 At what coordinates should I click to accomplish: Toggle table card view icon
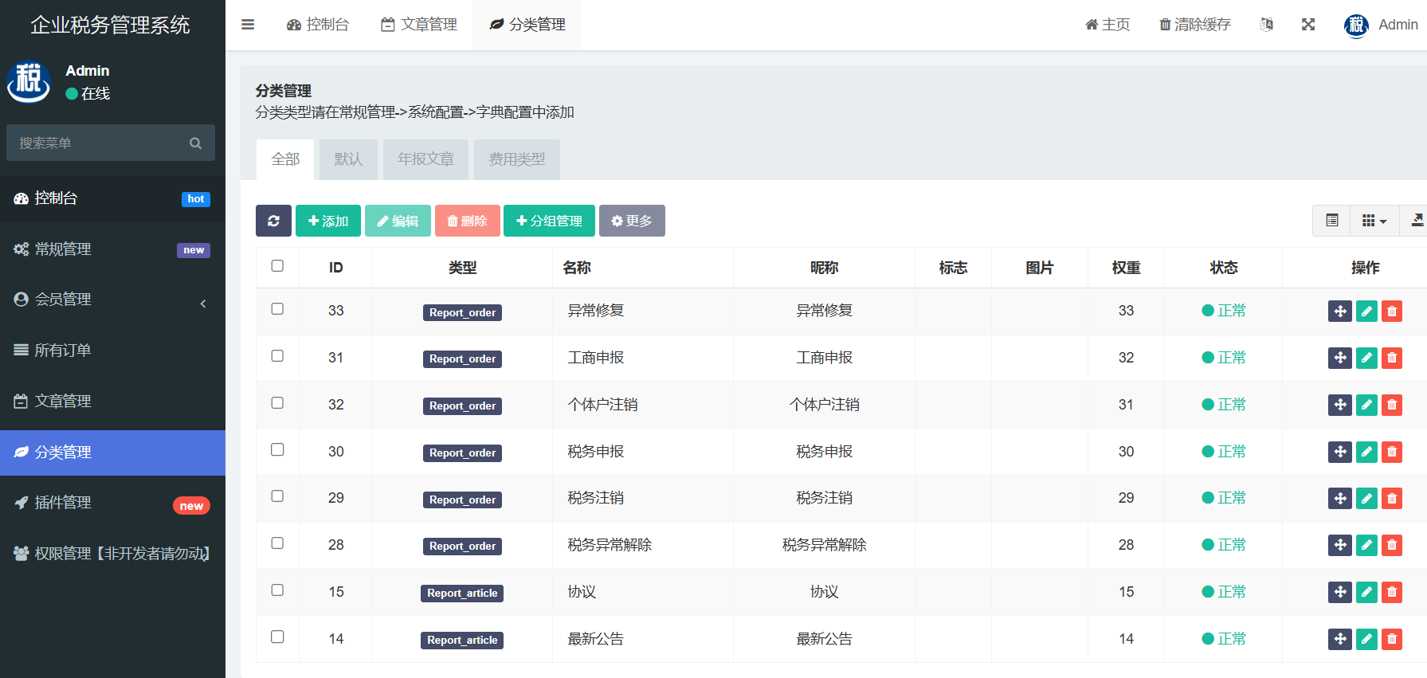click(1332, 221)
